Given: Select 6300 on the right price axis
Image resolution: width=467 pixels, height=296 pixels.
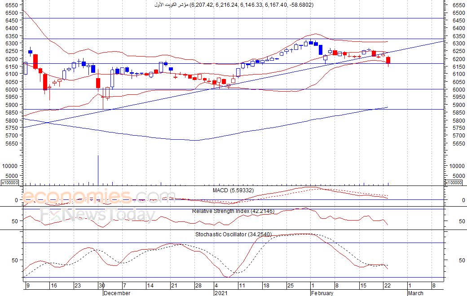Looking at the screenshot, I should (x=458, y=44).
